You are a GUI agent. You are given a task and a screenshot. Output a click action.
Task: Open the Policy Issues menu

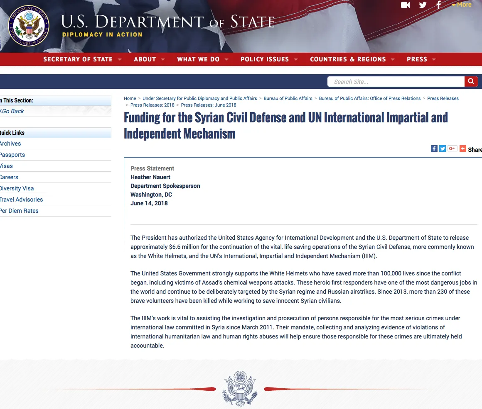265,59
